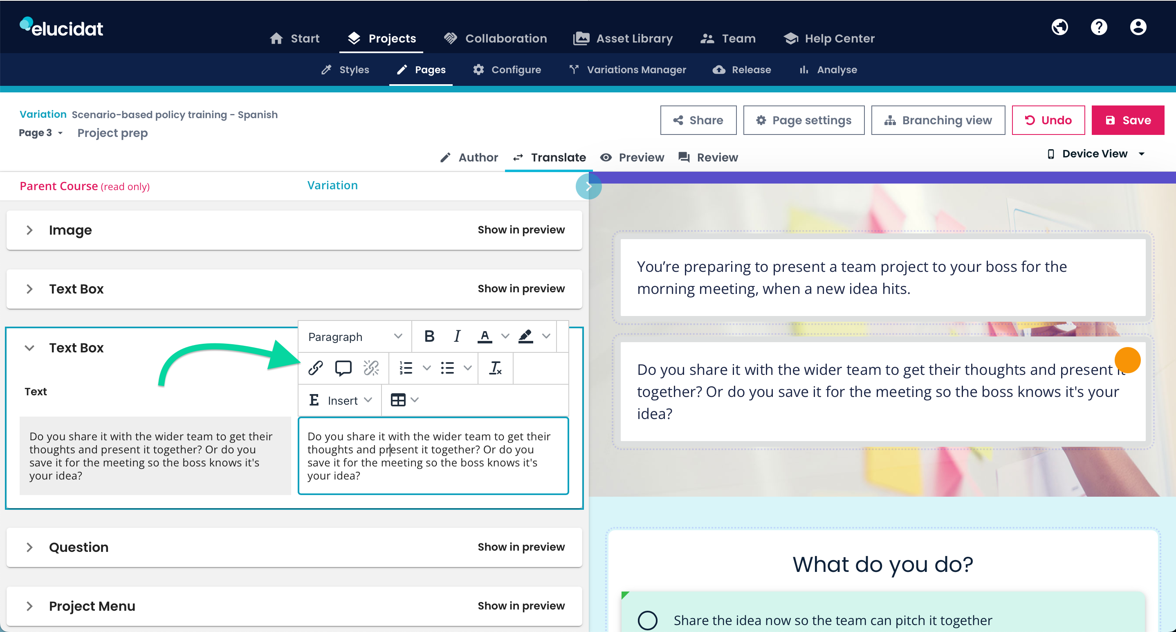Expand the Project Menu section
The height and width of the screenshot is (632, 1176).
[x=29, y=606]
